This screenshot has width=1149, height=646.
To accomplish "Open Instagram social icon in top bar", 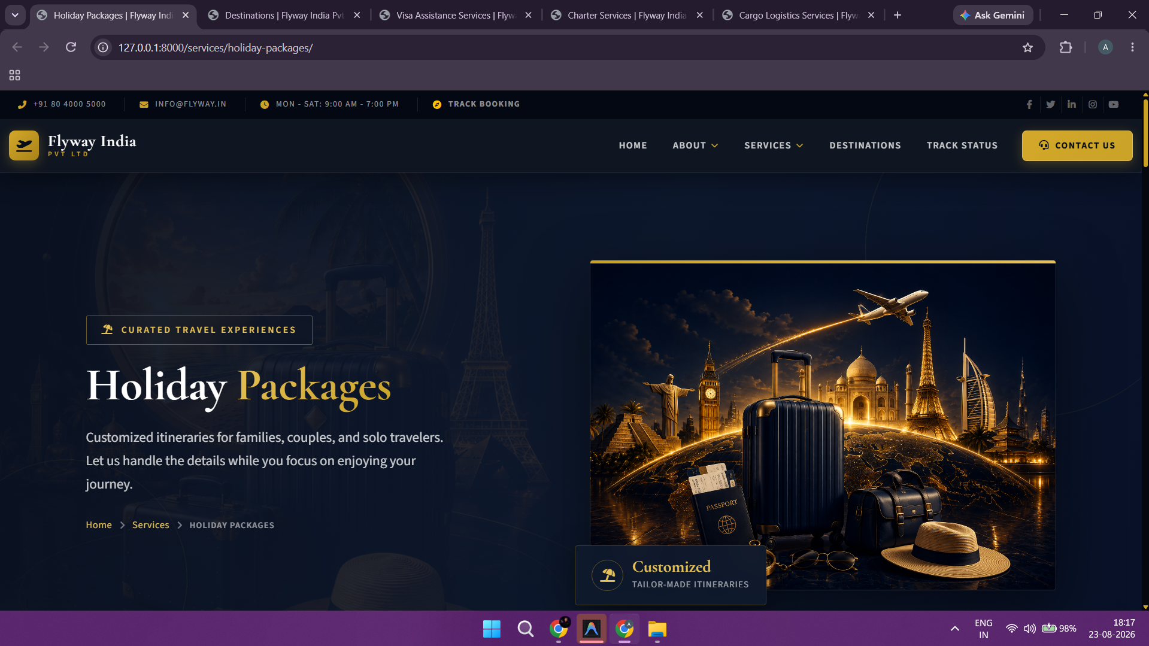I will pyautogui.click(x=1093, y=104).
